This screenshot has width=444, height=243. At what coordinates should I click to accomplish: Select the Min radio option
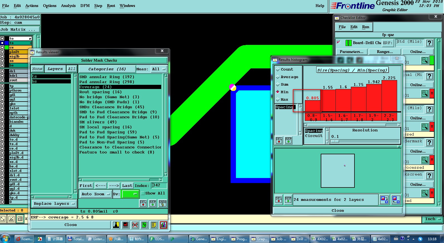point(278,92)
